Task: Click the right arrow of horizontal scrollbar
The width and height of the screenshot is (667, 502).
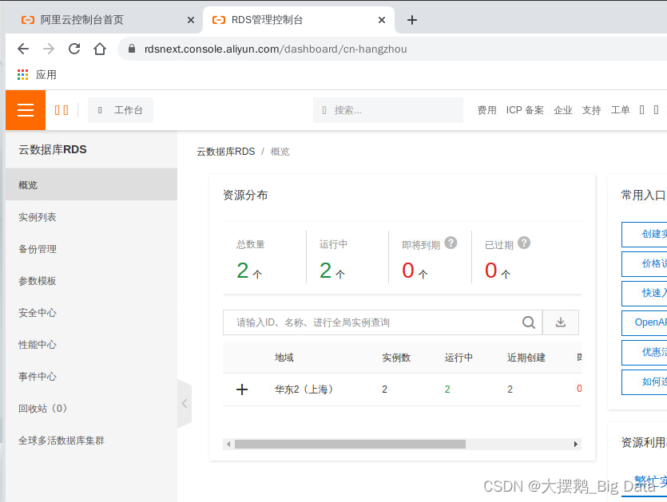Action: pos(576,445)
